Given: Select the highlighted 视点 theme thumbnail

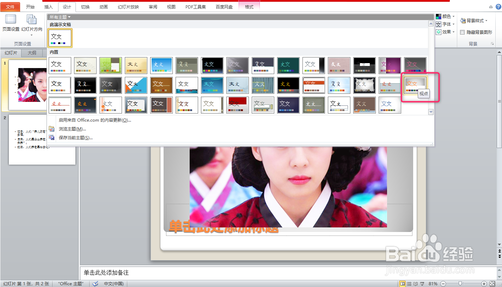Looking at the screenshot, I should (x=415, y=85).
